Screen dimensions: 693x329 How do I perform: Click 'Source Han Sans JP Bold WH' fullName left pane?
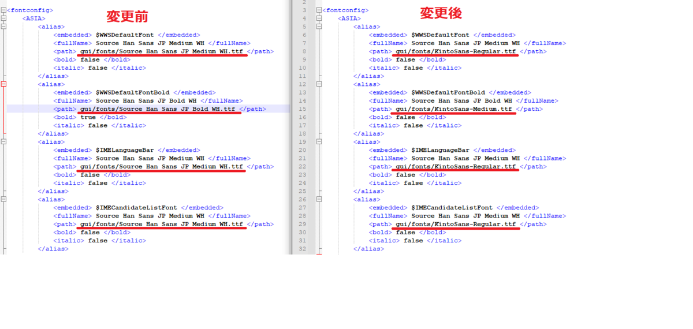146,100
